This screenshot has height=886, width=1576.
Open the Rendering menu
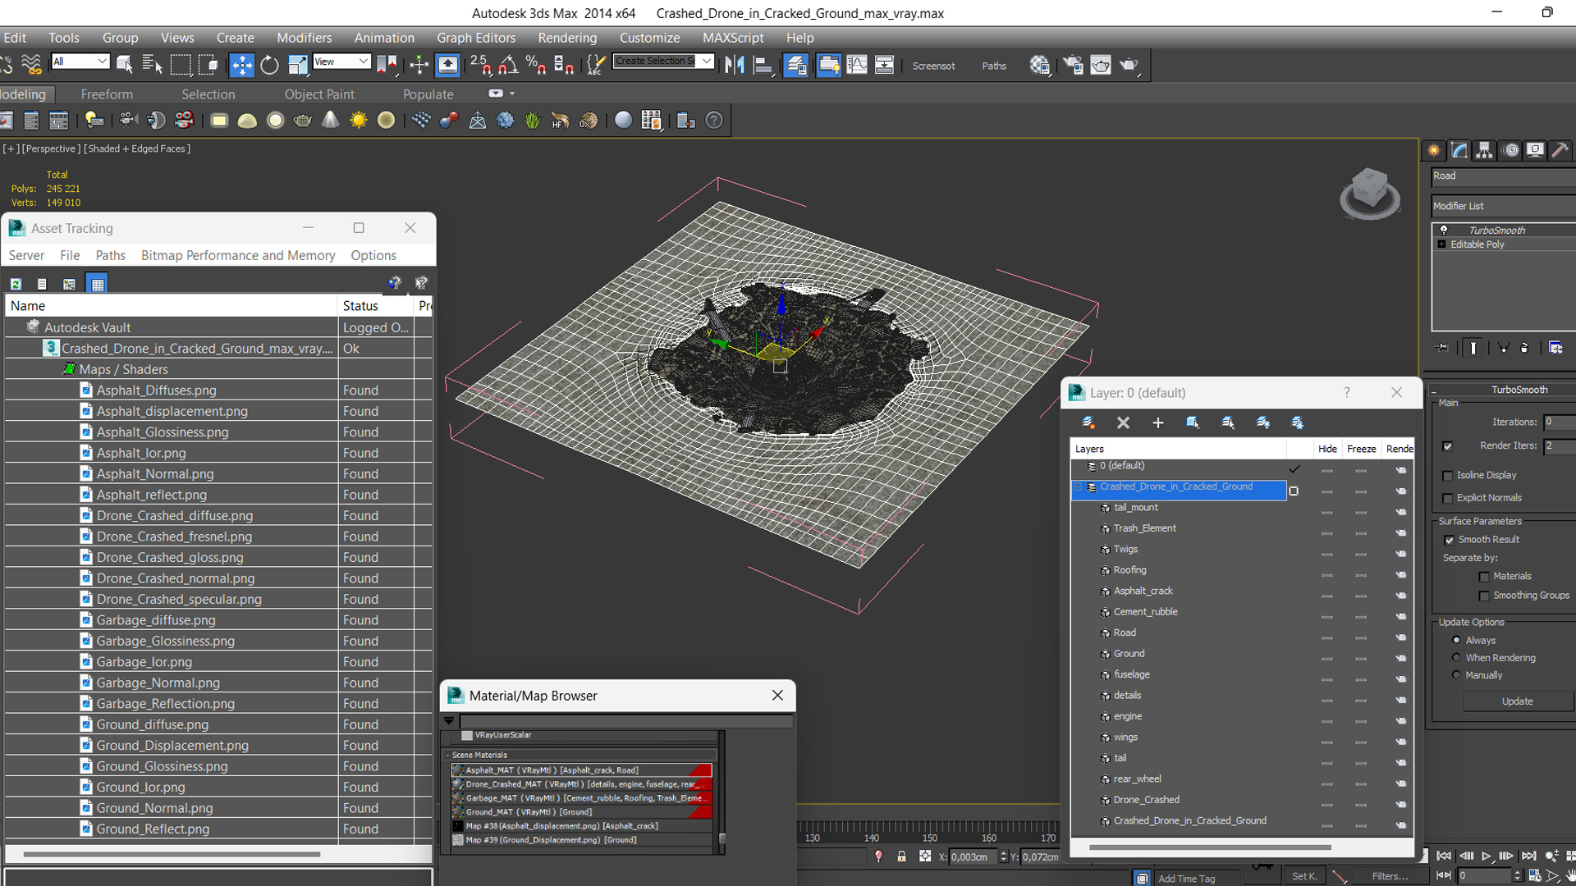coord(567,38)
